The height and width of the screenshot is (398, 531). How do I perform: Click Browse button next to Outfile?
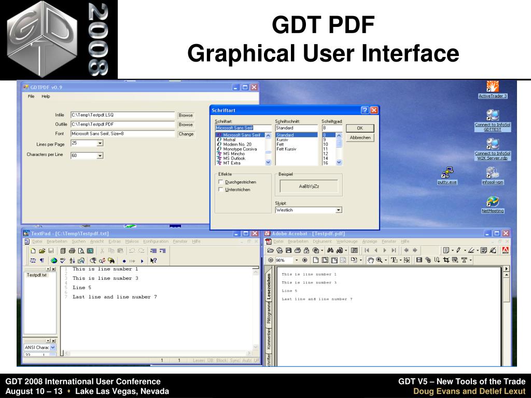point(186,125)
